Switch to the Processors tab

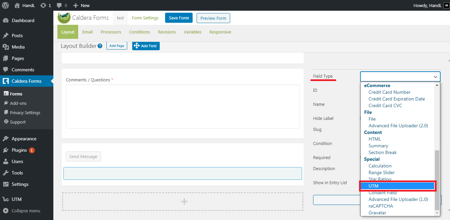point(111,32)
